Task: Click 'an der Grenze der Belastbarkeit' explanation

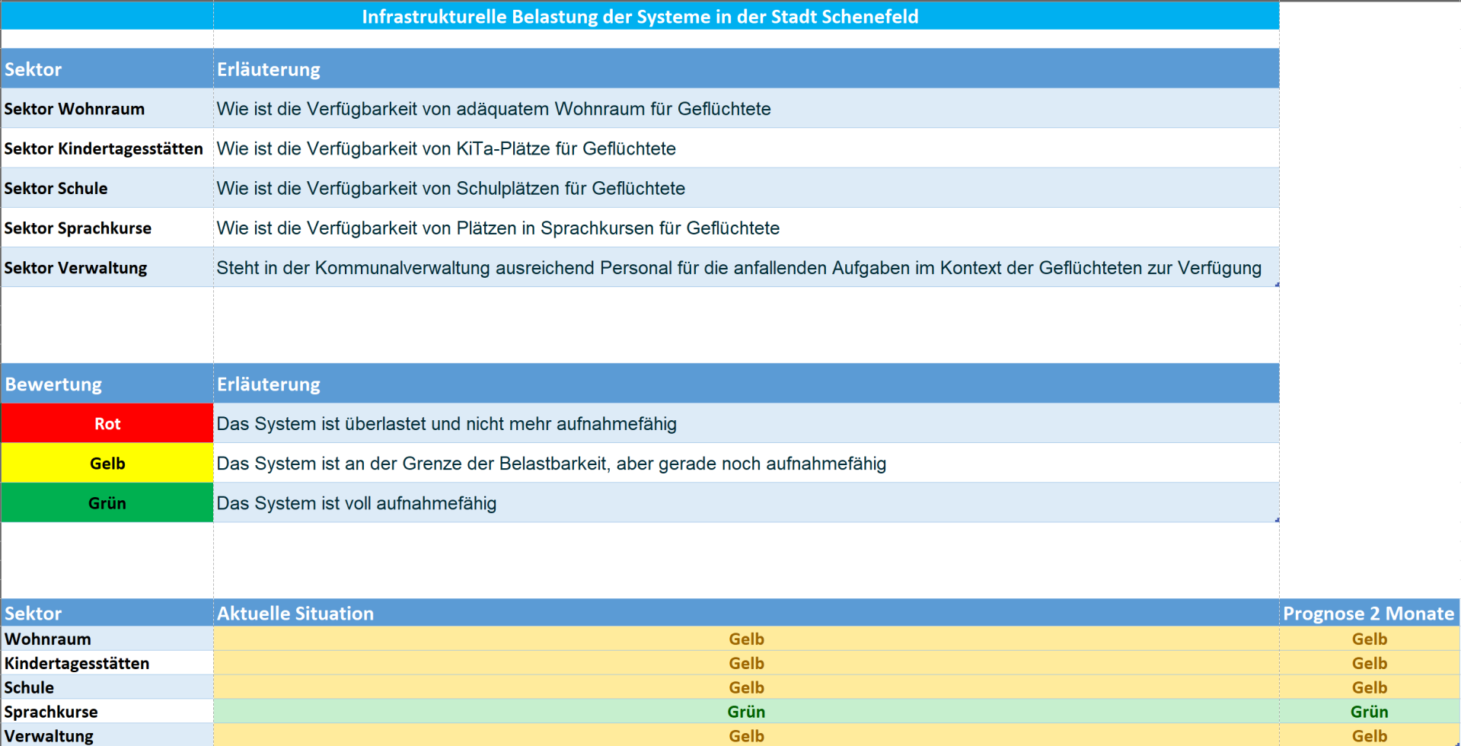Action: click(x=746, y=463)
